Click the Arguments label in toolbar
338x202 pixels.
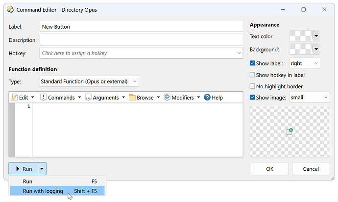(x=106, y=98)
